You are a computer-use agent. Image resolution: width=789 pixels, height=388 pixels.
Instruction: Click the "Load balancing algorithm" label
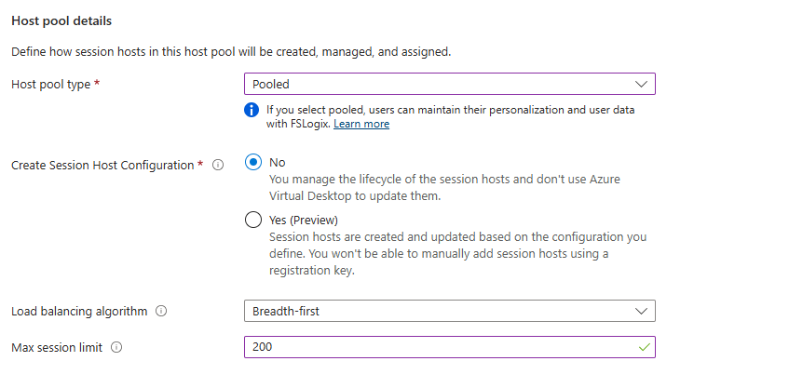79,312
